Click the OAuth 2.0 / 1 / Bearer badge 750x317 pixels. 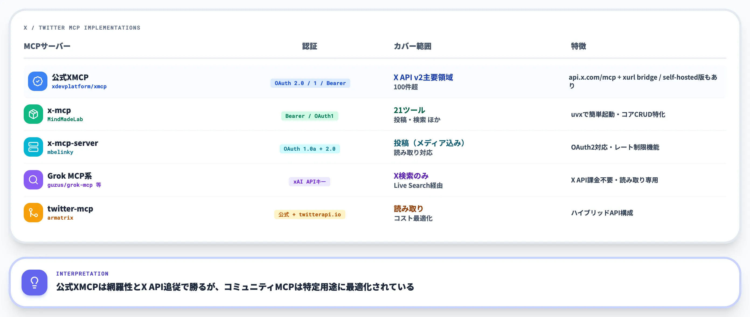(x=310, y=83)
